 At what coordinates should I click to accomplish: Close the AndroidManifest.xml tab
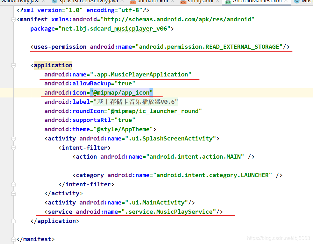click(286, 1)
